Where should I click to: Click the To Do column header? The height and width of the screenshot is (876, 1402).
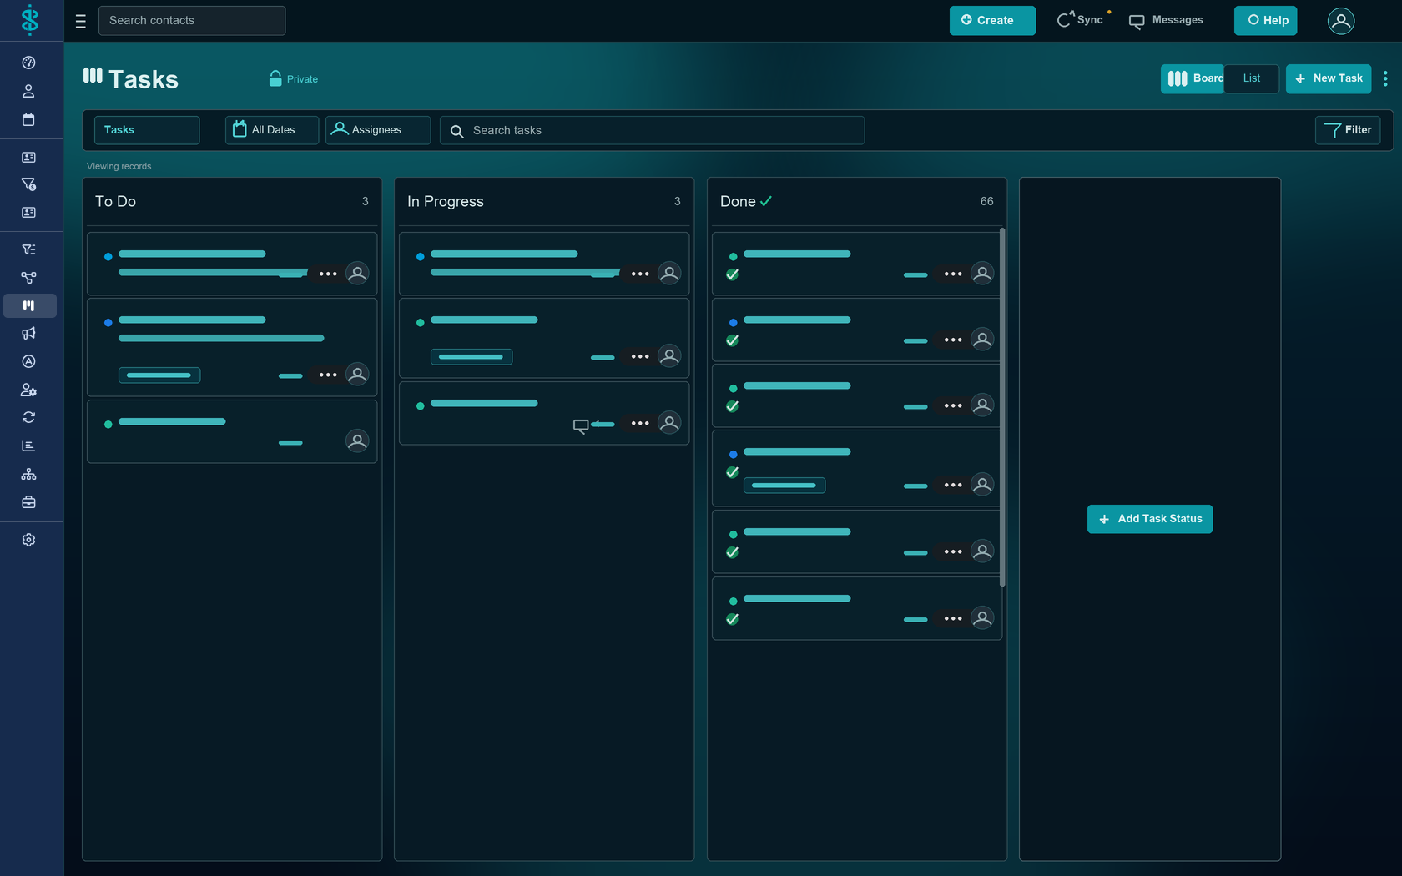[116, 201]
